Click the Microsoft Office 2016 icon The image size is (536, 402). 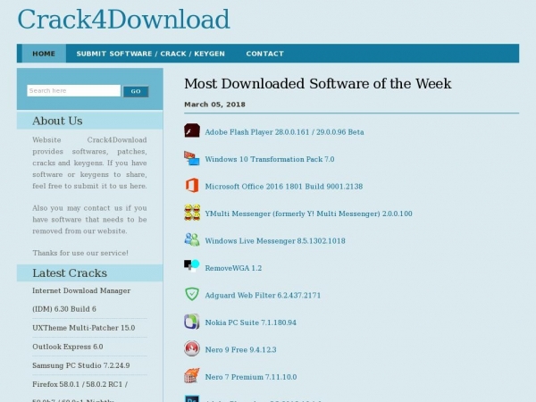tap(192, 186)
